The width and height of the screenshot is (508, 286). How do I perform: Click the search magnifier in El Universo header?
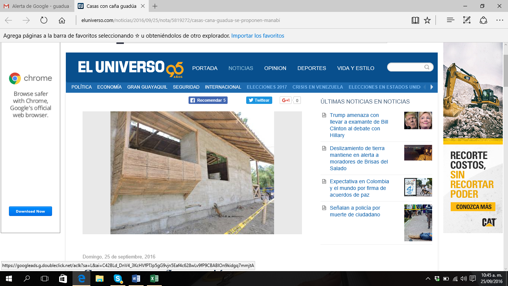(427, 67)
